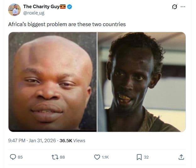Click the tweet text about two countries
196x168 pixels.
67,24
